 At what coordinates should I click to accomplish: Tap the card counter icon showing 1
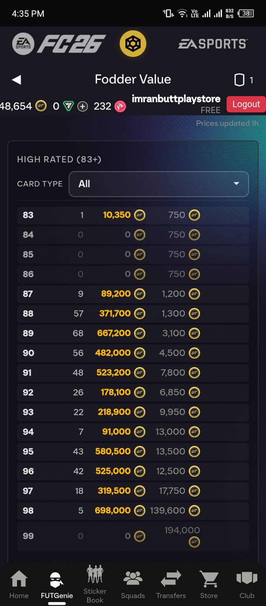coord(239,80)
